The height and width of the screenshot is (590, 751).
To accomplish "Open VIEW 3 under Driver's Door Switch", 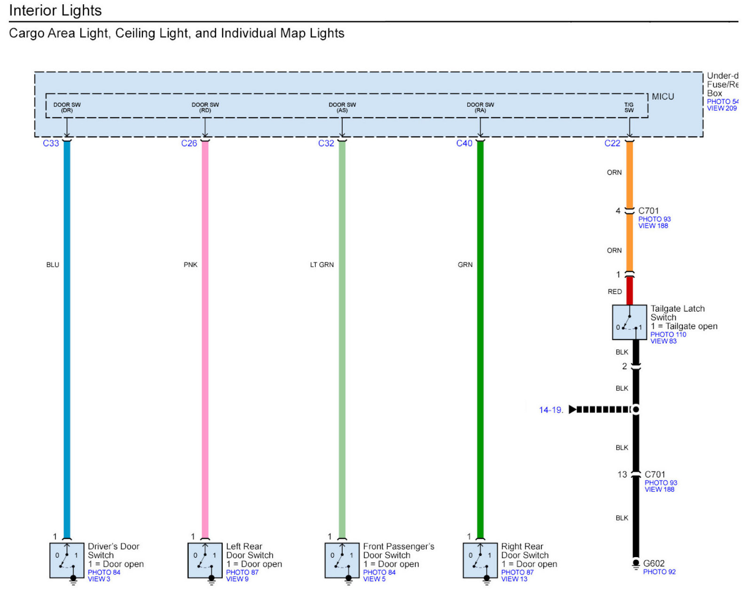I will 99,579.
